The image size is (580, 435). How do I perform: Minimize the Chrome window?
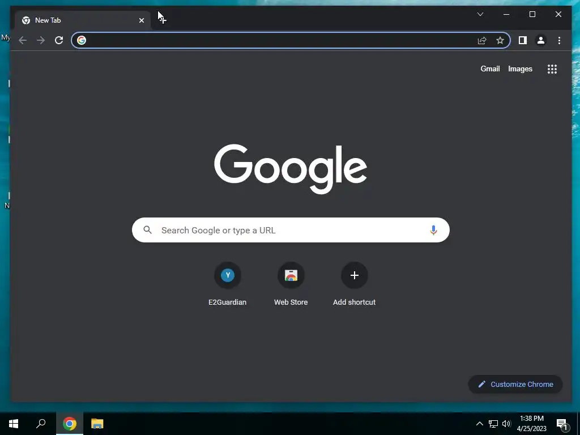(506, 14)
